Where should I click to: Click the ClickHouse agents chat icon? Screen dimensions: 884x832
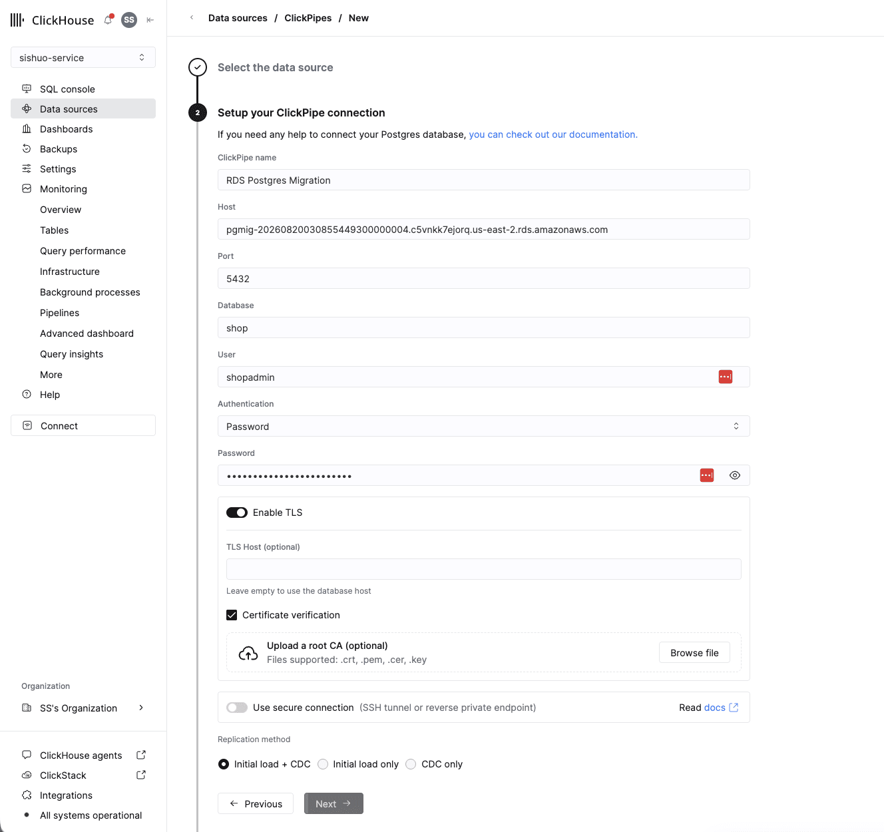click(x=27, y=755)
